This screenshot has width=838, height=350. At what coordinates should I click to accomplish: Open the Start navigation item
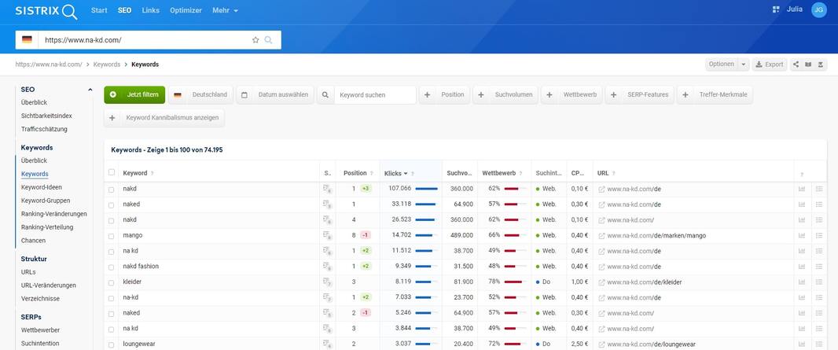(99, 10)
